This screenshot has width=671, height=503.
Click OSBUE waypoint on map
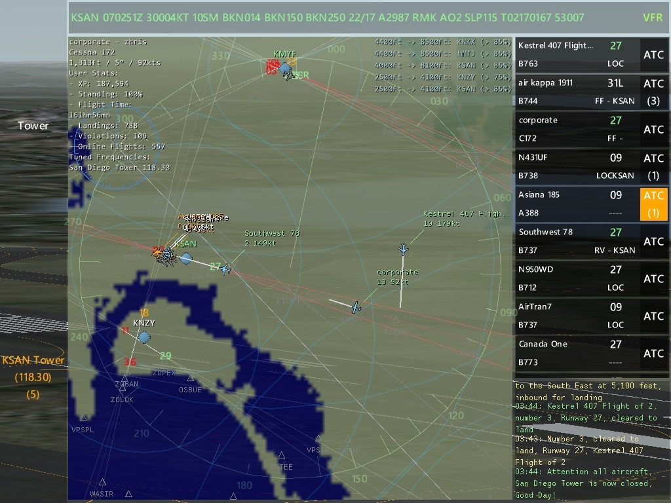190,390
